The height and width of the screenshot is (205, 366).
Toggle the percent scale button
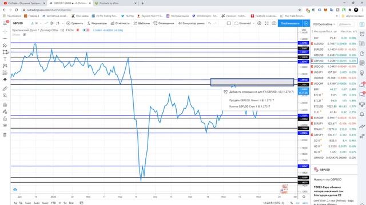pyautogui.click(x=292, y=203)
